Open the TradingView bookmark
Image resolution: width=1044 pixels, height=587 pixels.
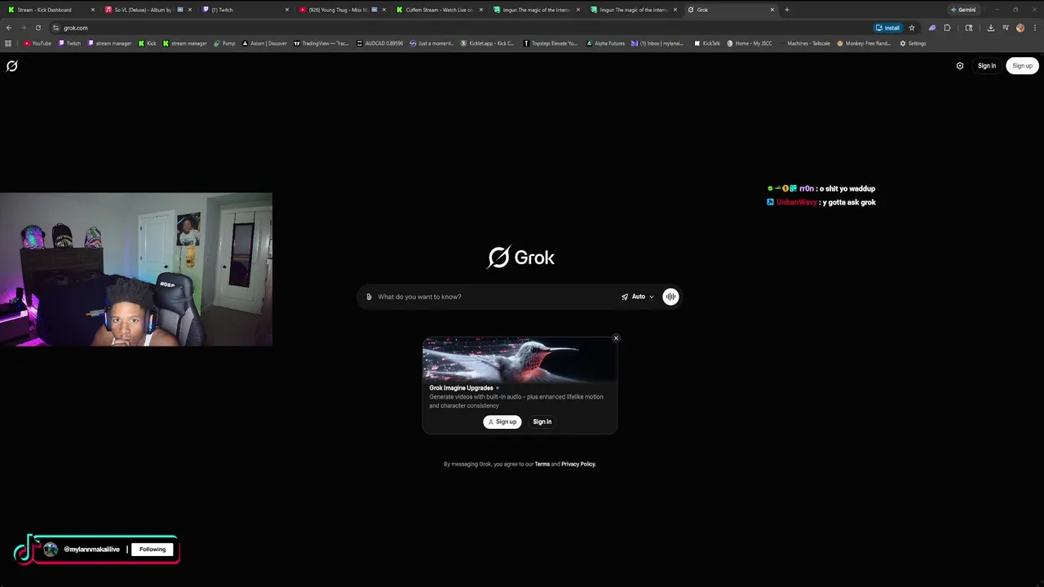pyautogui.click(x=322, y=43)
